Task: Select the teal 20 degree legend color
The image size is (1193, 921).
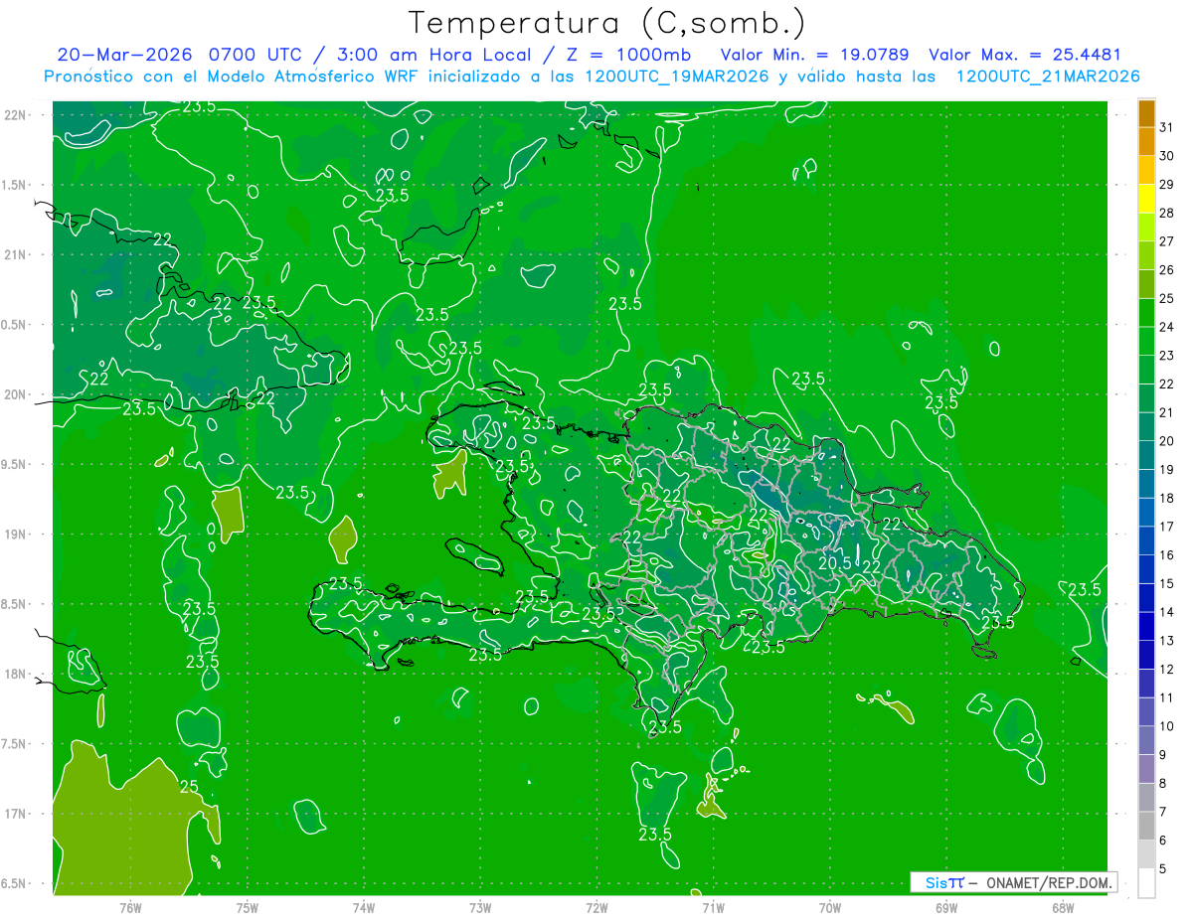Action: click(x=1146, y=427)
